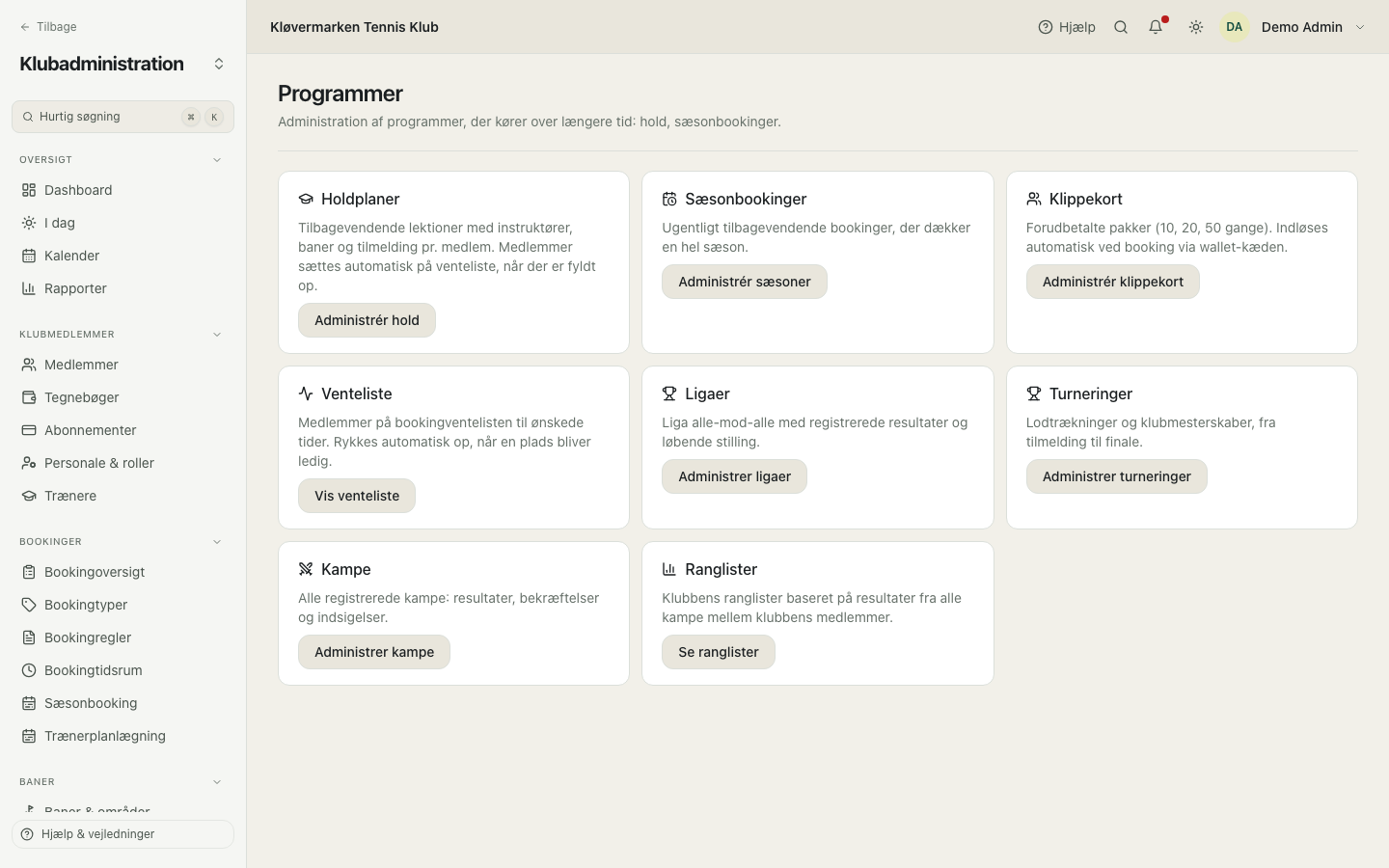Image resolution: width=1389 pixels, height=868 pixels.
Task: Click the Bookingtidsrum clock icon
Action: pos(29,670)
